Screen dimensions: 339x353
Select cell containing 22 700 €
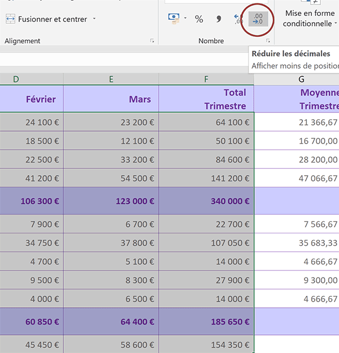[x=206, y=224]
